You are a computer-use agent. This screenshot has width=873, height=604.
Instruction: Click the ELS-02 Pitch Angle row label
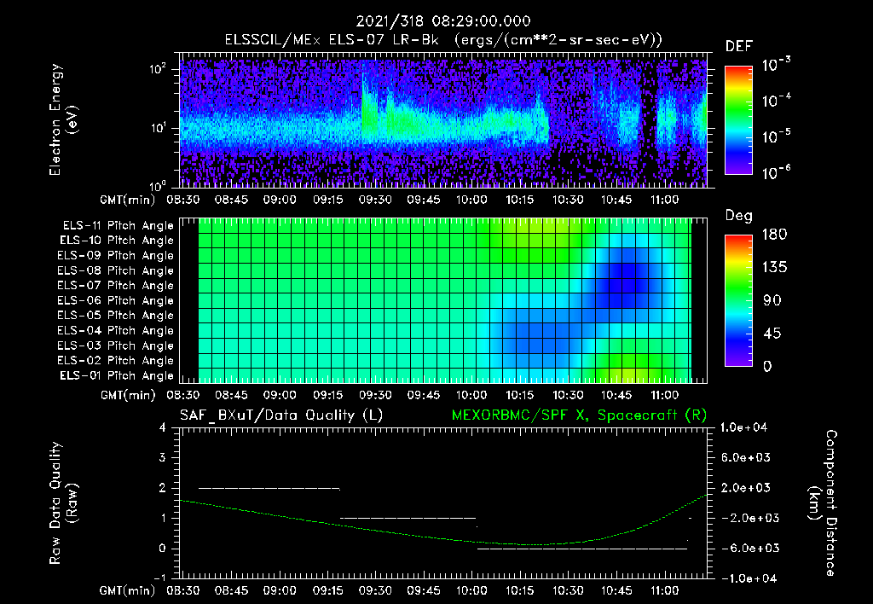[116, 361]
